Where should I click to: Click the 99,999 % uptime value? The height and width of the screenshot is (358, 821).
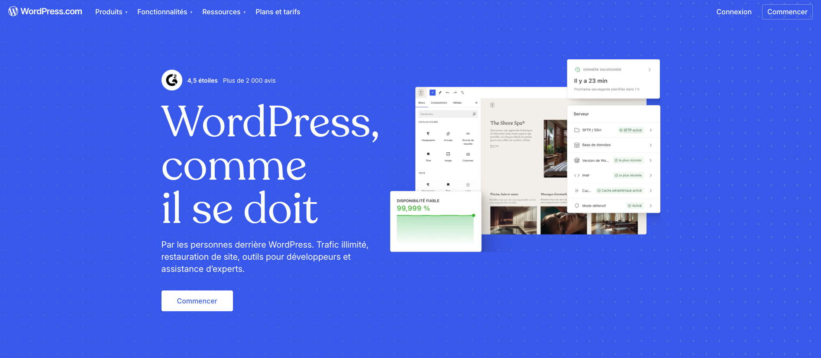tap(414, 208)
